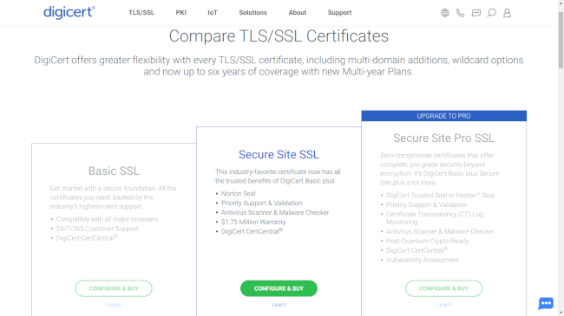Click the page vertical scrollbar thumb
564x316 pixels.
[x=561, y=40]
